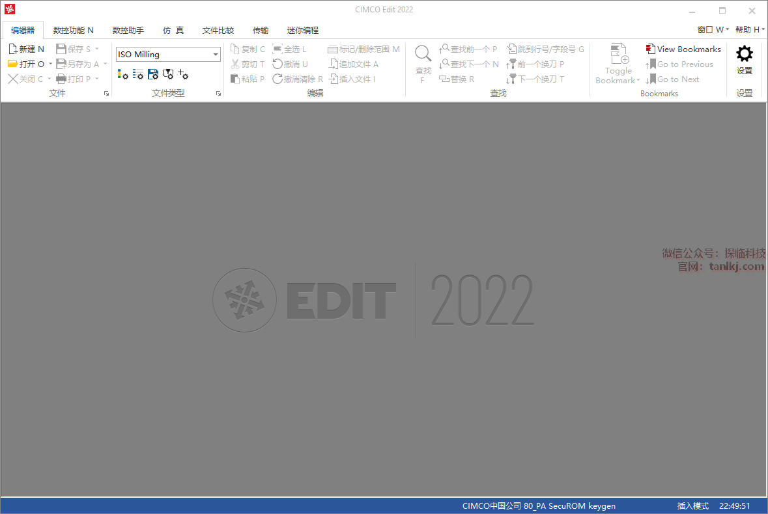The image size is (768, 514).
Task: Print with 打印 P
Action: point(74,79)
